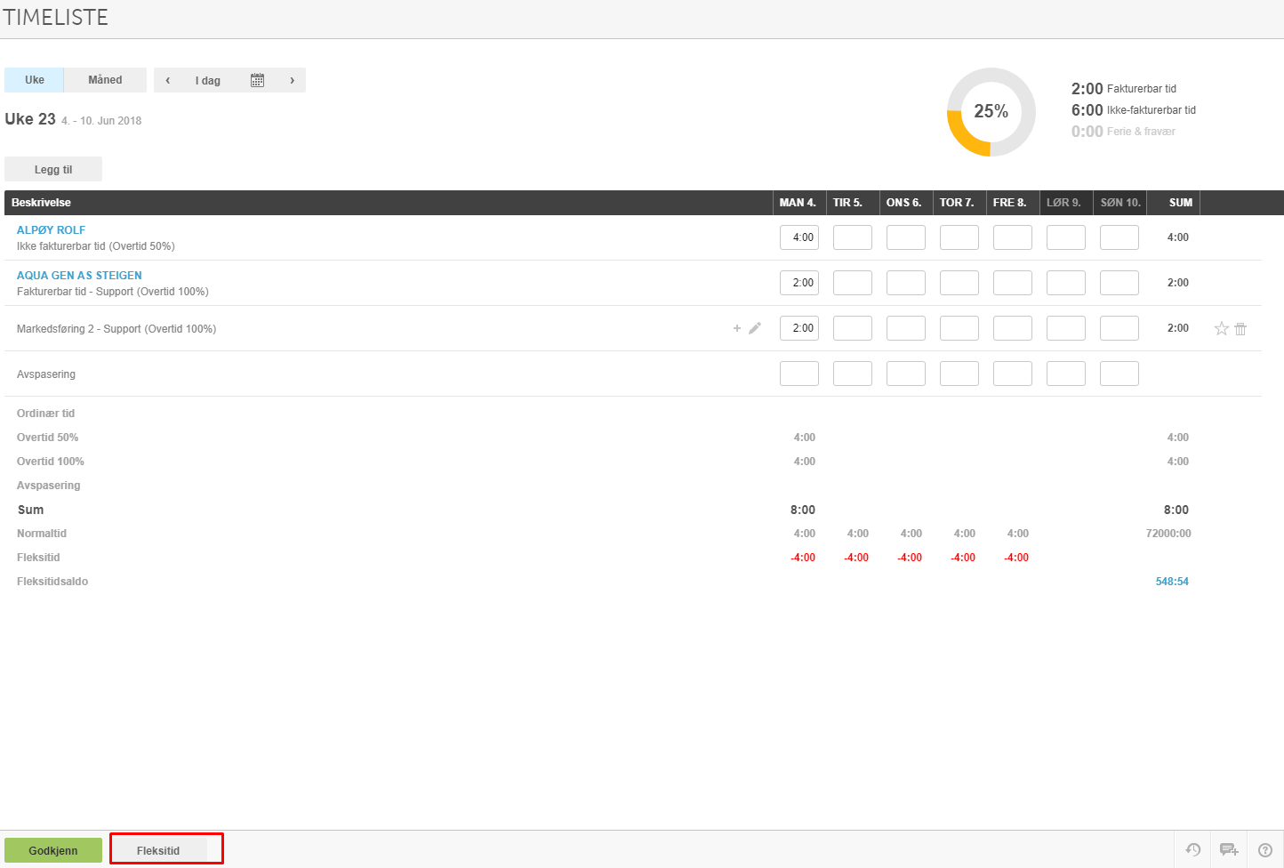Image resolution: width=1284 pixels, height=868 pixels.
Task: Click the add comment icon in bottom bar
Action: point(1229,850)
